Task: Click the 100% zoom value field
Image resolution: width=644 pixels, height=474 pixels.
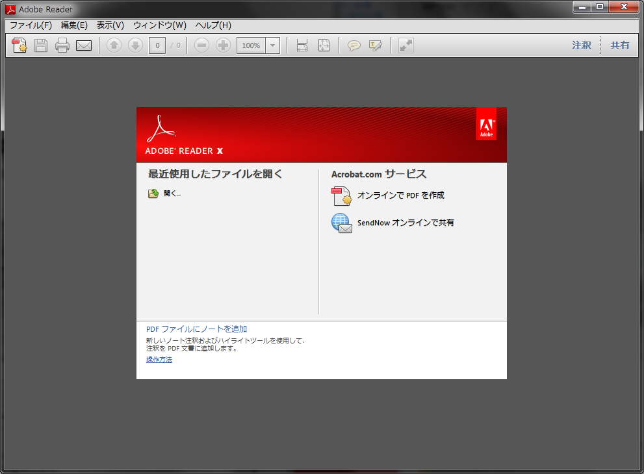Action: coord(251,45)
